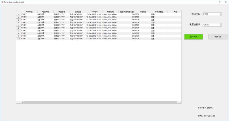229x121 pixels.
Task: Select the 备注 column header
Action: (174, 12)
